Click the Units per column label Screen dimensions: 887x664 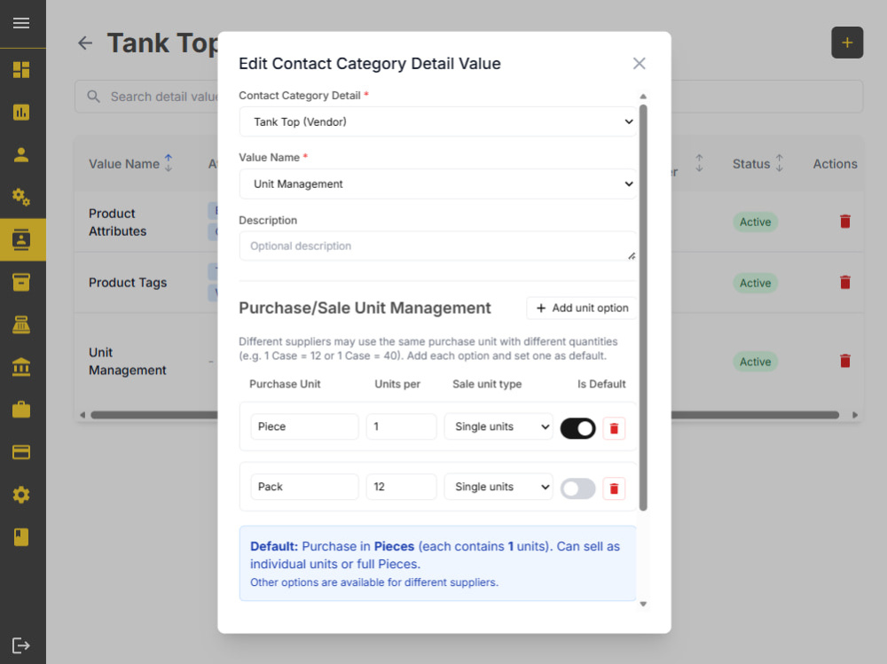(x=397, y=384)
